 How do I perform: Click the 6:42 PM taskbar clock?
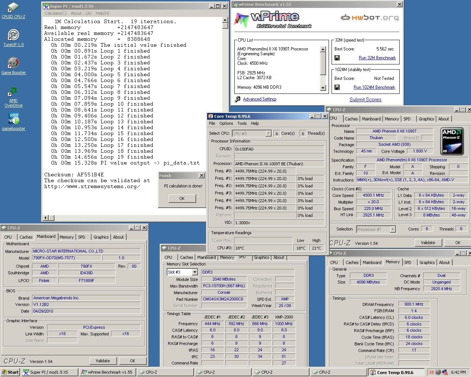pos(458,372)
